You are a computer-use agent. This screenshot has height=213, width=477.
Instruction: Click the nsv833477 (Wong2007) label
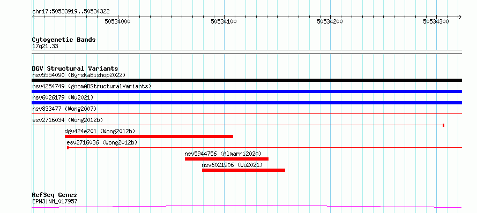point(64,109)
